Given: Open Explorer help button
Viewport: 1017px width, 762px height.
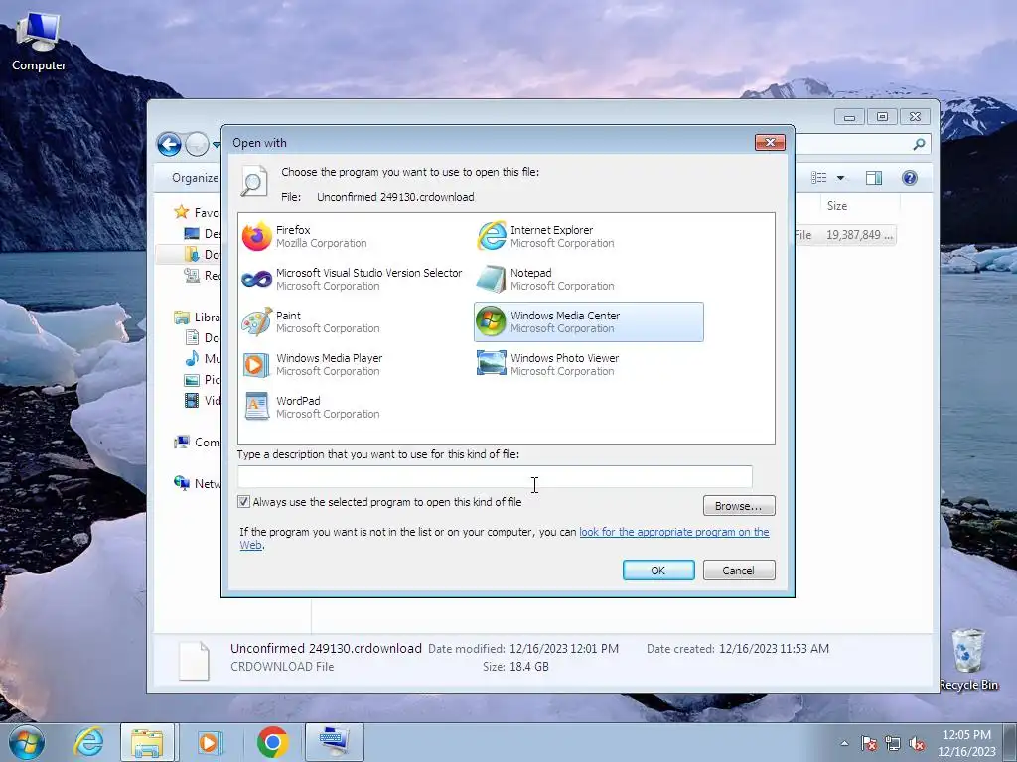Looking at the screenshot, I should (x=910, y=178).
